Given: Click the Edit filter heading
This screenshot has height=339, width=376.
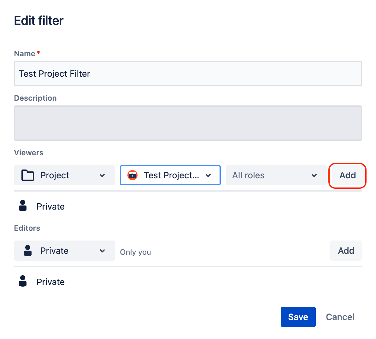Looking at the screenshot, I should [38, 20].
